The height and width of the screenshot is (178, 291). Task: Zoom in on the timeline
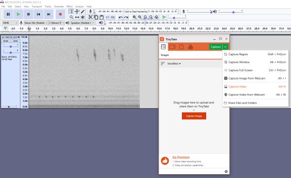tap(134, 17)
